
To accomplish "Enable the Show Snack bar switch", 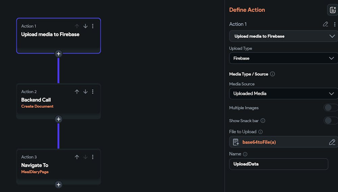I will 330,121.
